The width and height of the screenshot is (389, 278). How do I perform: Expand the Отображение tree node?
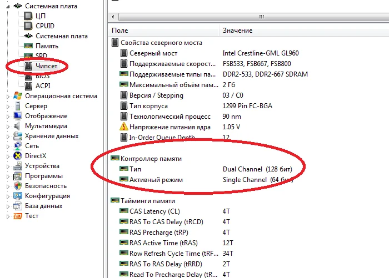(x=8, y=117)
